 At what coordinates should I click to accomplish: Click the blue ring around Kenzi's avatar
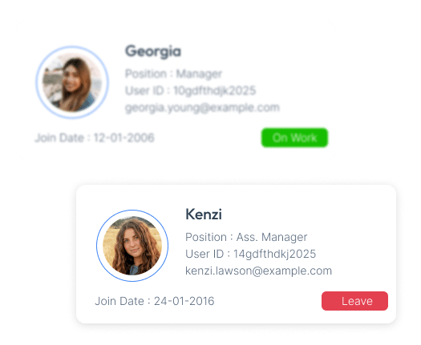[132, 211]
